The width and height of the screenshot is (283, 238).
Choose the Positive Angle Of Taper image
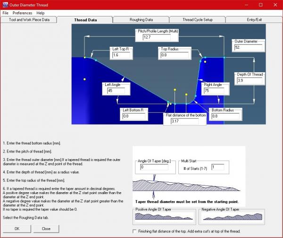point(164,216)
